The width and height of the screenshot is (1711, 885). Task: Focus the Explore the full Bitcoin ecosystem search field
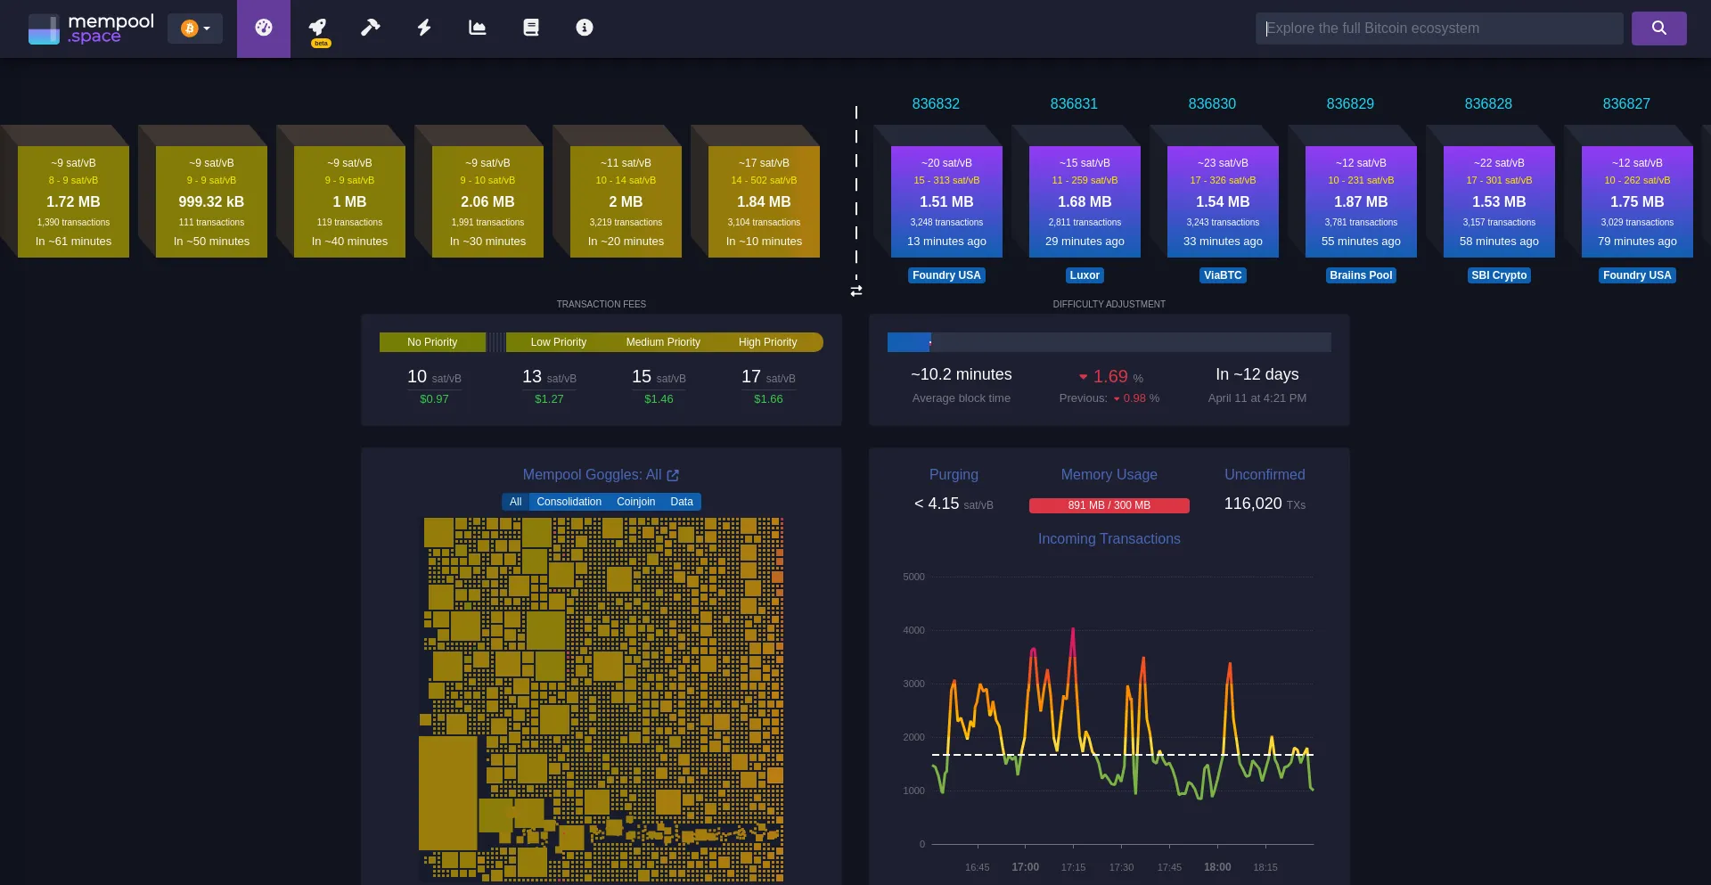(1439, 29)
